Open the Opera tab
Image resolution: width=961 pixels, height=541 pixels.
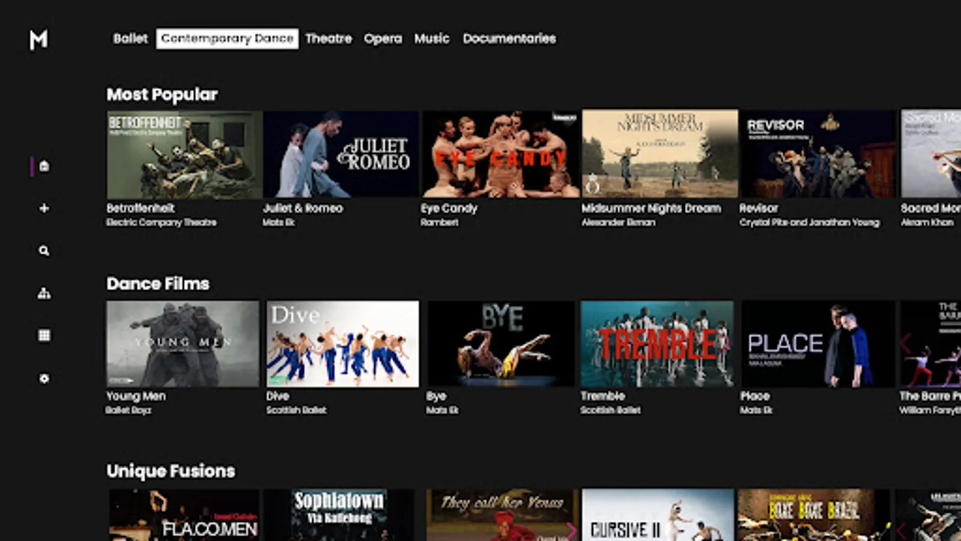pos(383,38)
